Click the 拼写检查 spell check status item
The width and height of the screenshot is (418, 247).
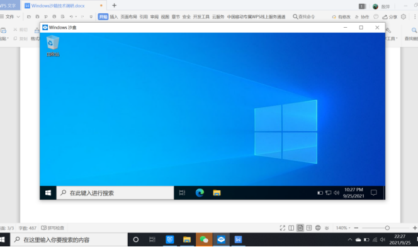point(53,228)
